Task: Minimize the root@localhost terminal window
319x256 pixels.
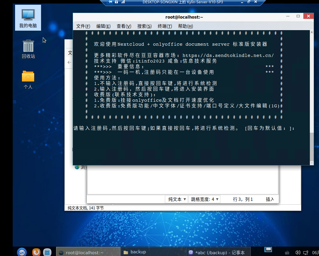Action: pos(288,16)
